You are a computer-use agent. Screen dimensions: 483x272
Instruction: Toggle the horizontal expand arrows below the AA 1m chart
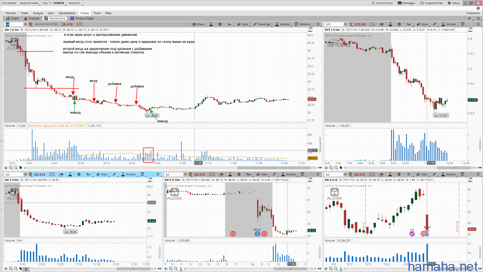pyautogui.click(x=320, y=168)
